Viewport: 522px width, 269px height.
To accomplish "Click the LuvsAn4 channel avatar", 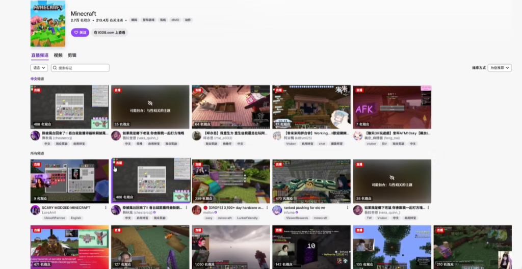I will click(35, 210).
